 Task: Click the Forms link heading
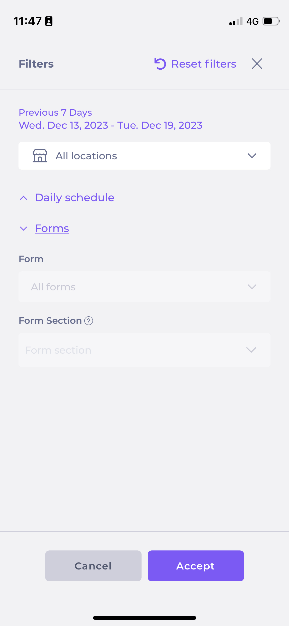pos(52,228)
